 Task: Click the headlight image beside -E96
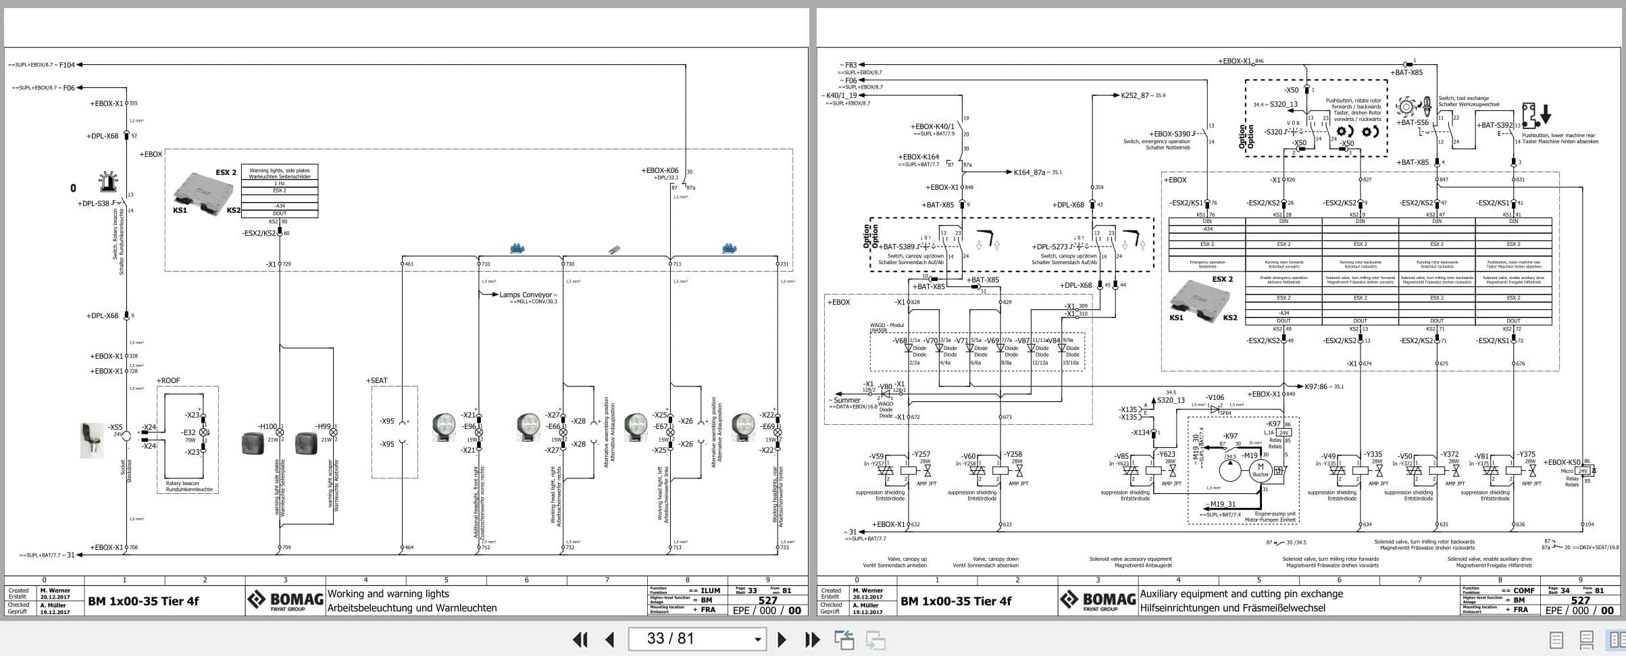click(x=444, y=427)
